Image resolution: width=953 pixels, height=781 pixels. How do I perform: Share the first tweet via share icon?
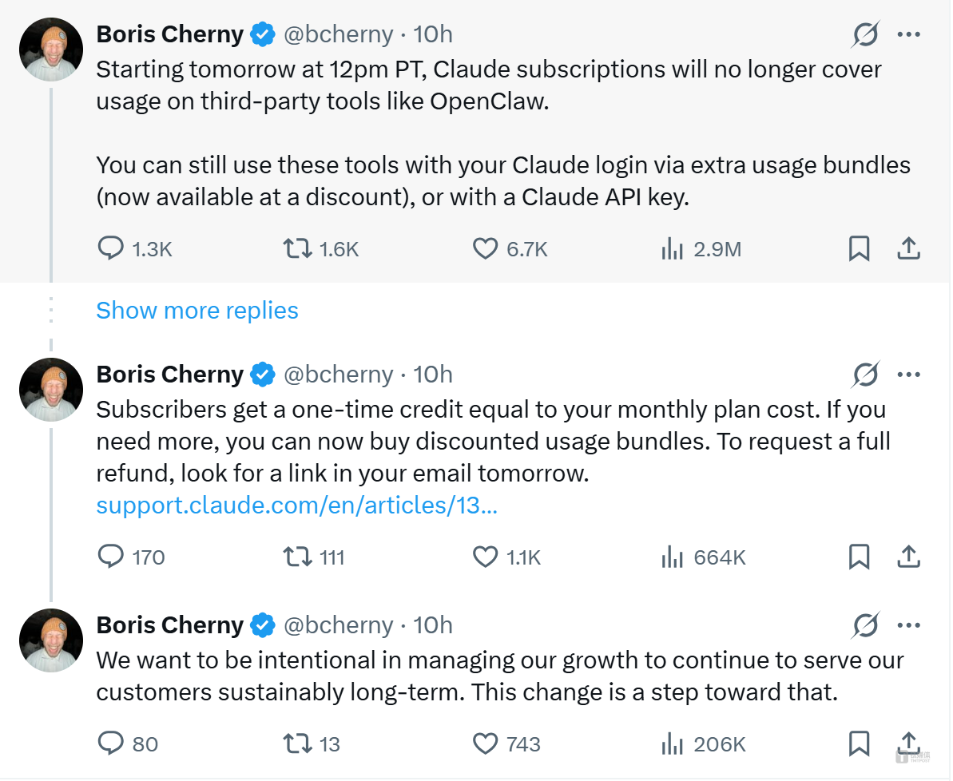(908, 249)
